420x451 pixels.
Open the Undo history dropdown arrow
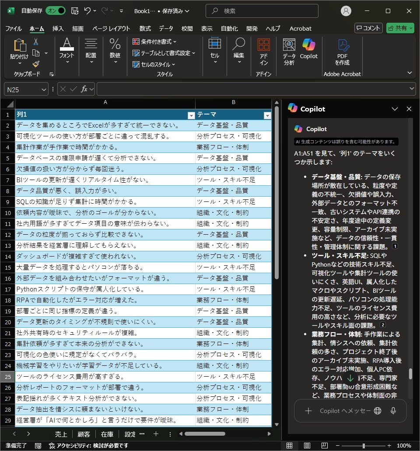(x=95, y=11)
